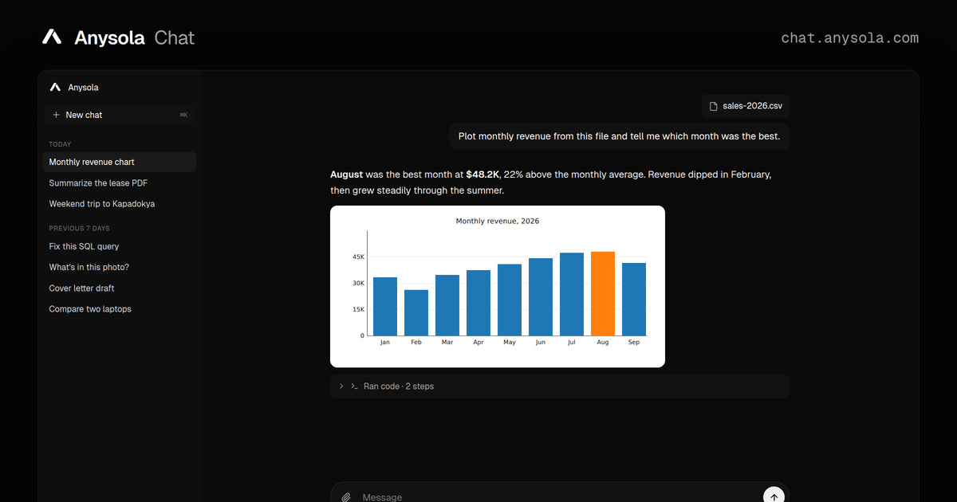
Task: Click the TODAY section header
Action: (60, 144)
